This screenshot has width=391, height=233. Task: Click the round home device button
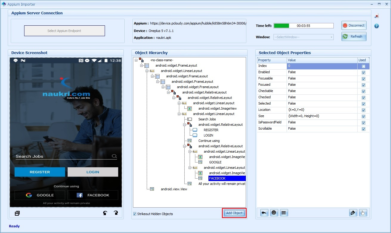point(274,213)
